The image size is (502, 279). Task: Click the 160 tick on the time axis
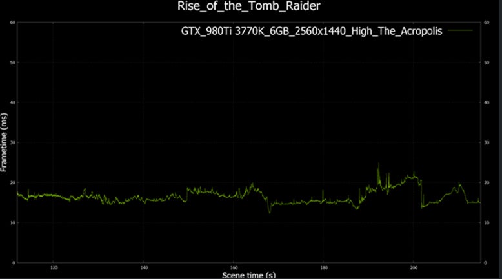pos(234,268)
